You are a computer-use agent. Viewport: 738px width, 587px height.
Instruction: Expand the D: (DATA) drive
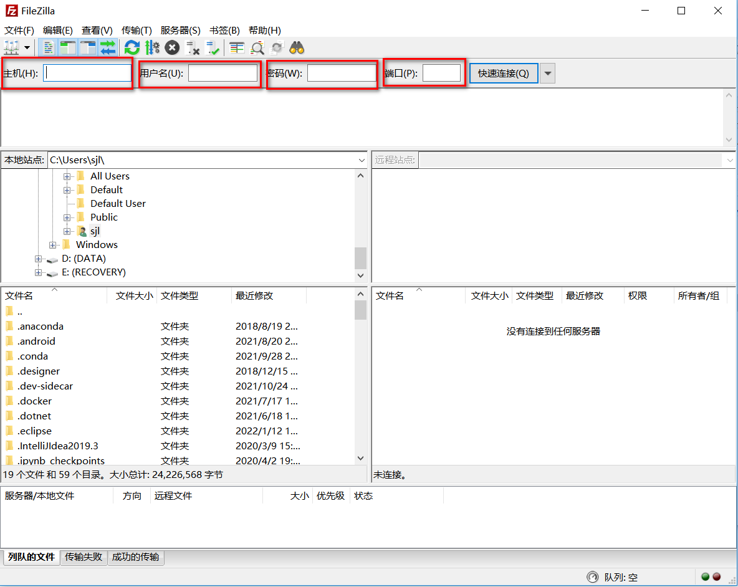(x=38, y=259)
